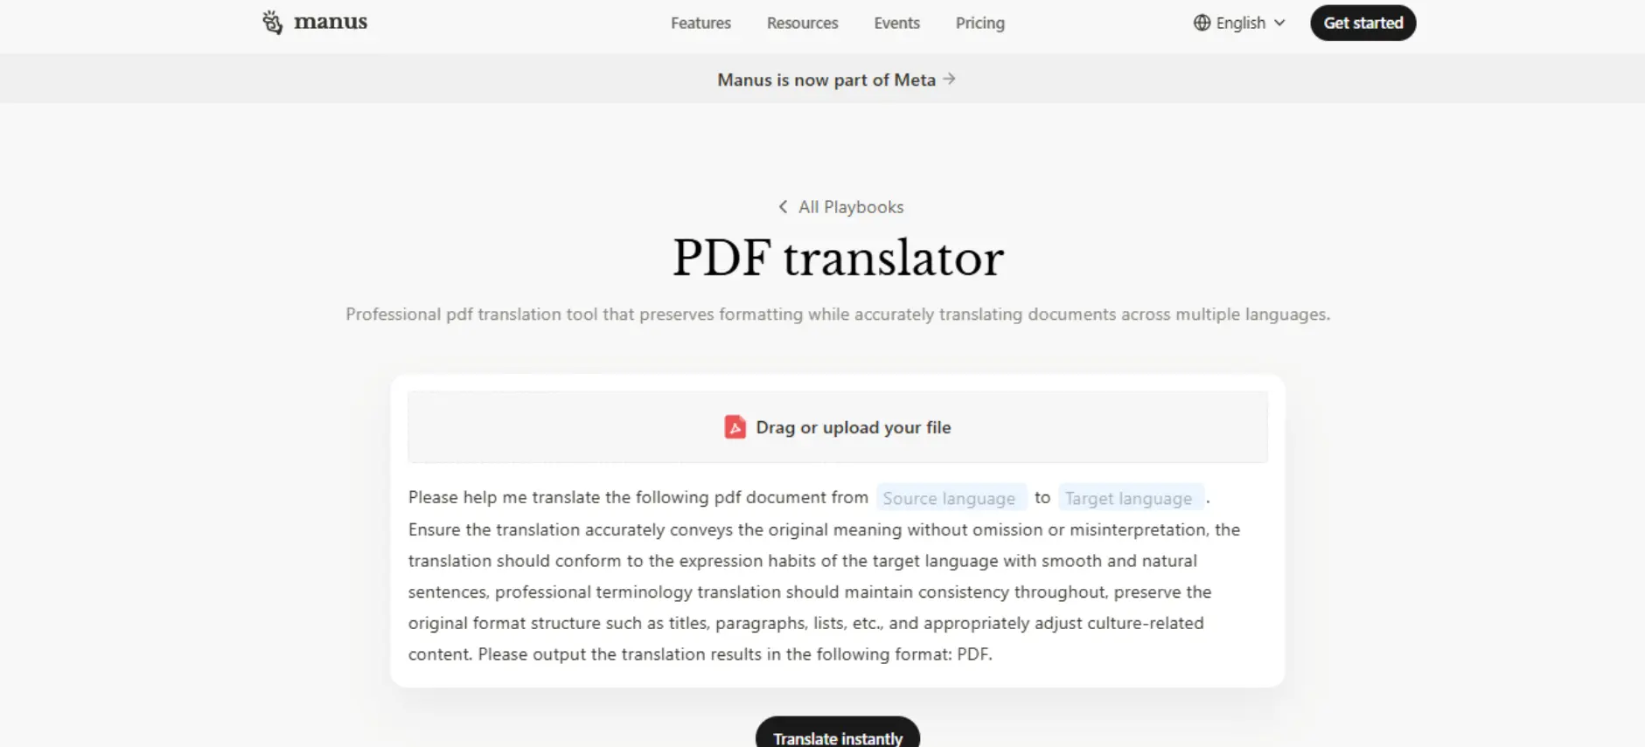
Task: Open the Features menu
Action: (701, 24)
